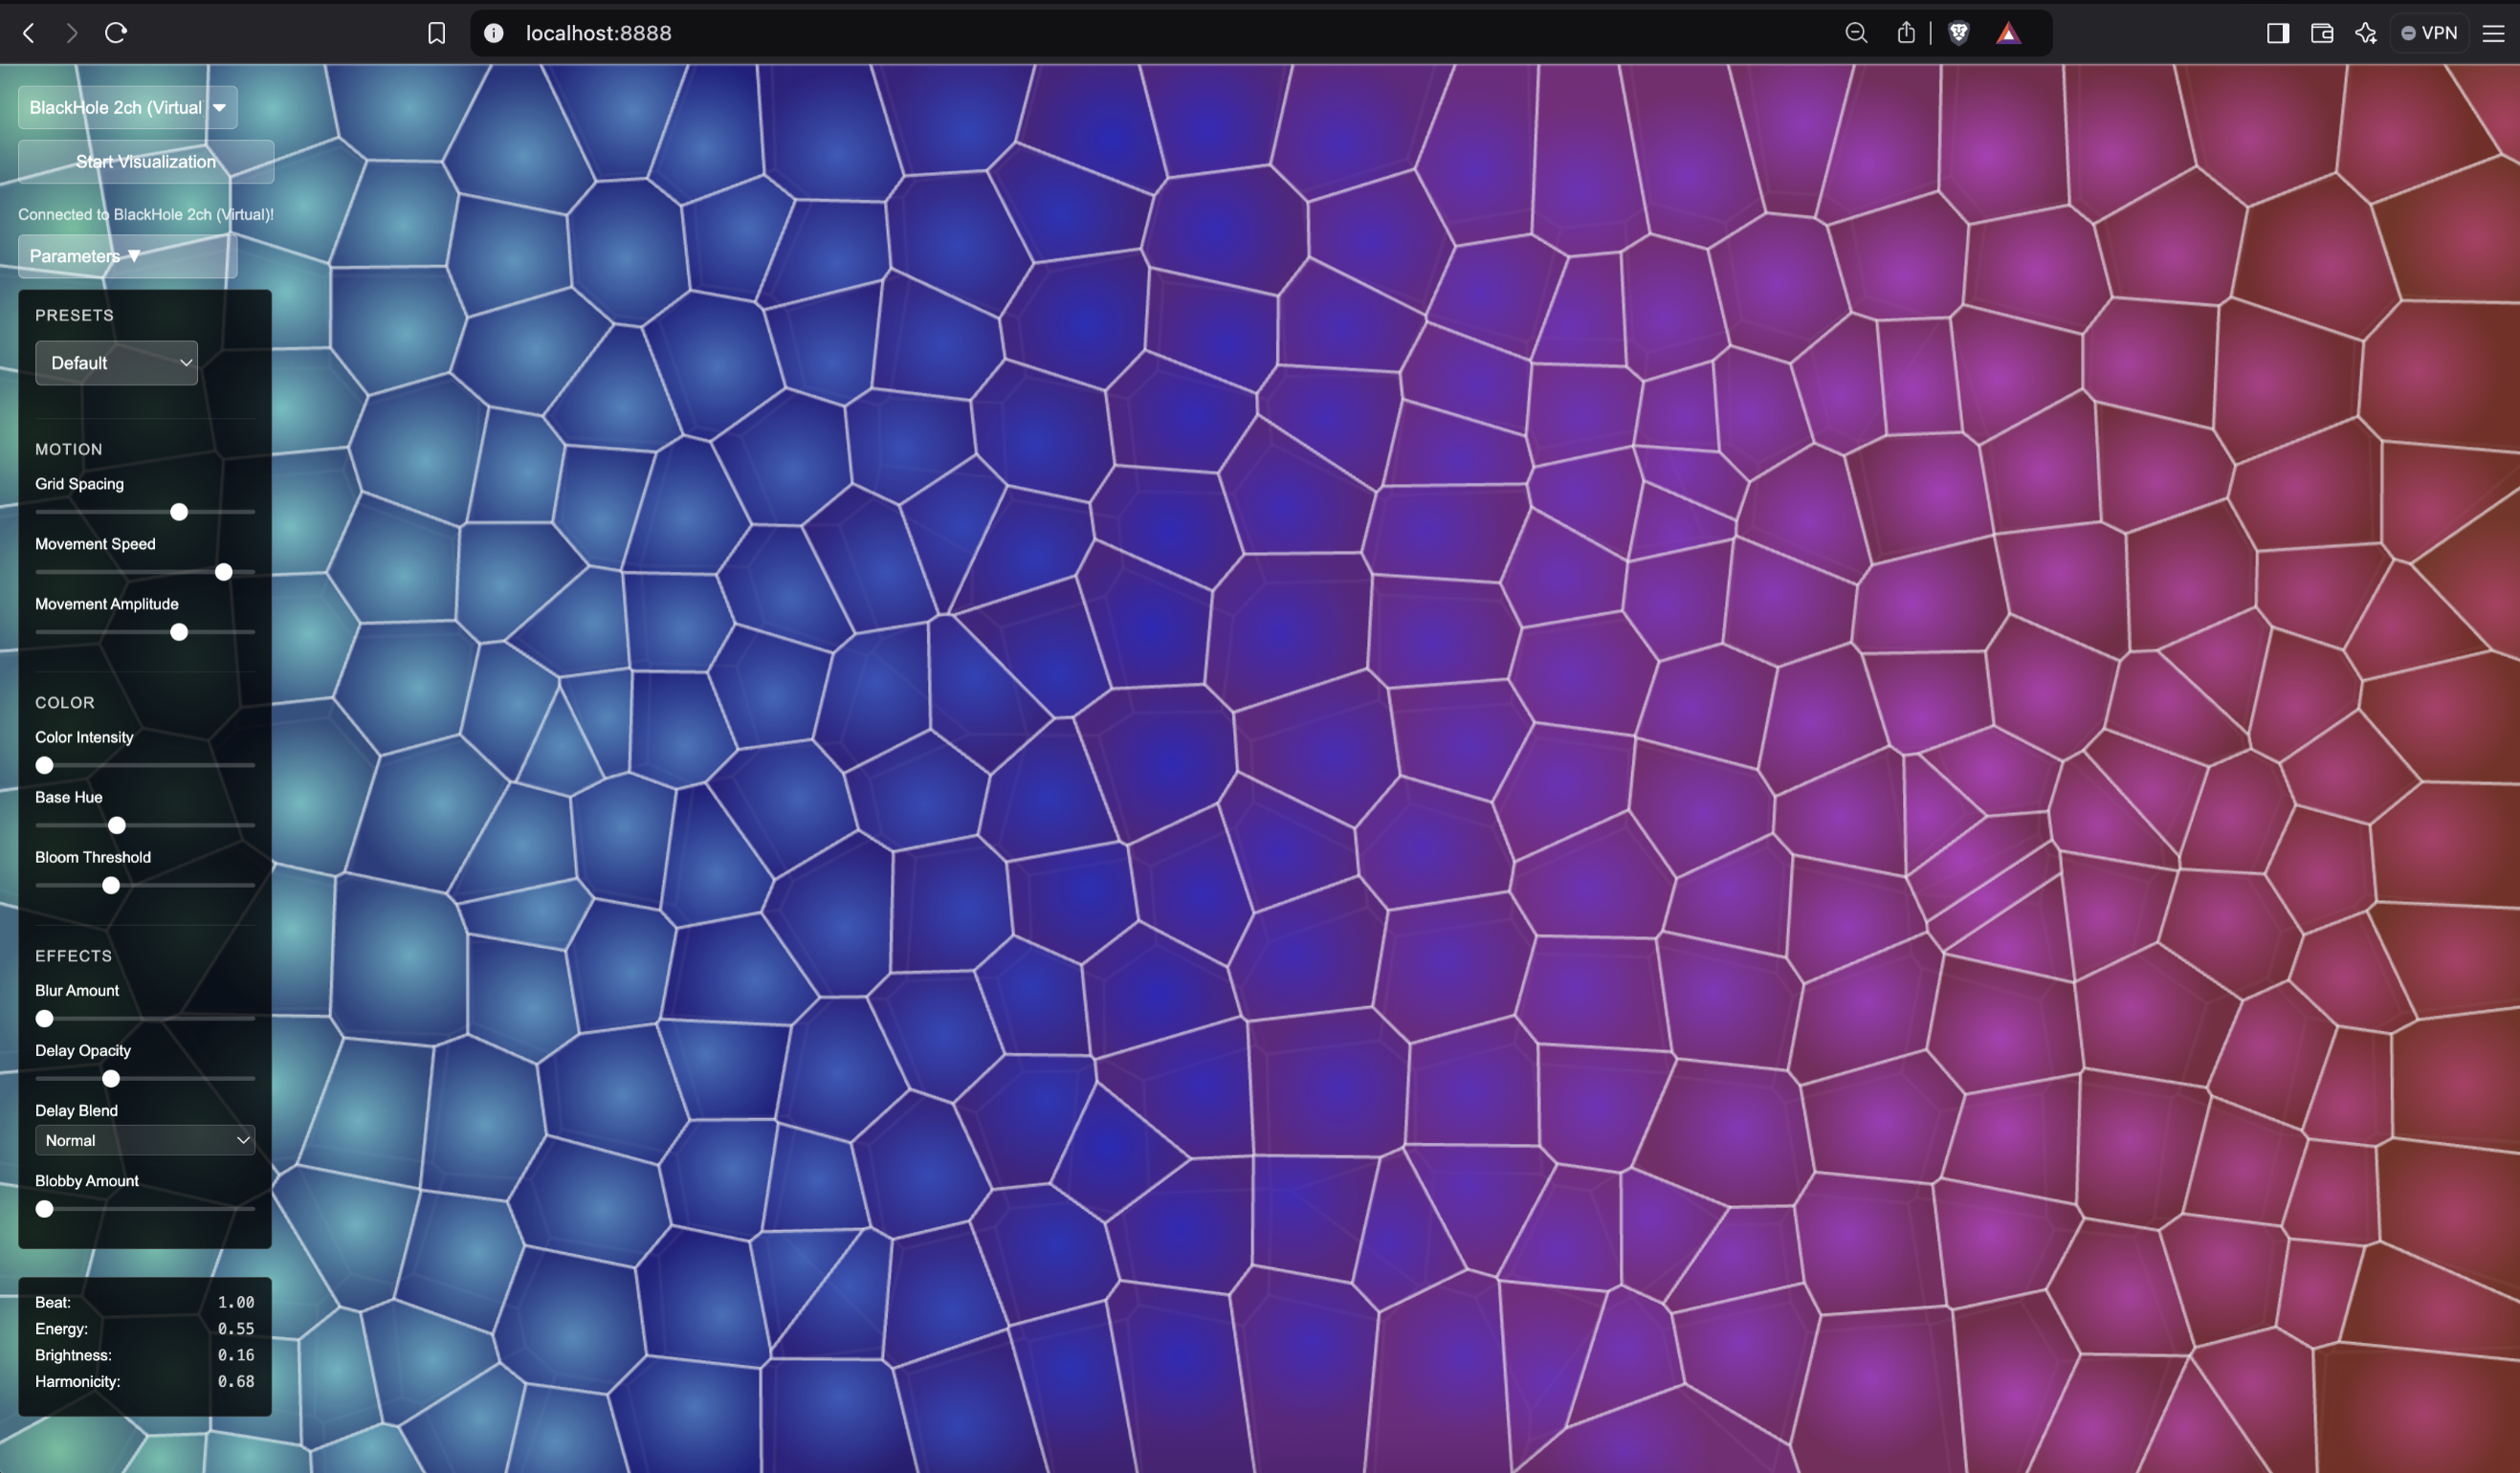The width and height of the screenshot is (2520, 1473).
Task: Click the COLOR section heading
Action: (x=65, y=702)
